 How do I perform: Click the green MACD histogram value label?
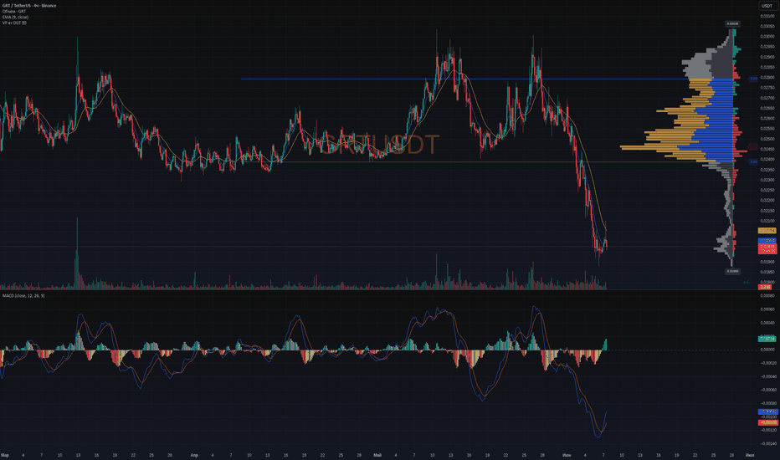pyautogui.click(x=767, y=339)
